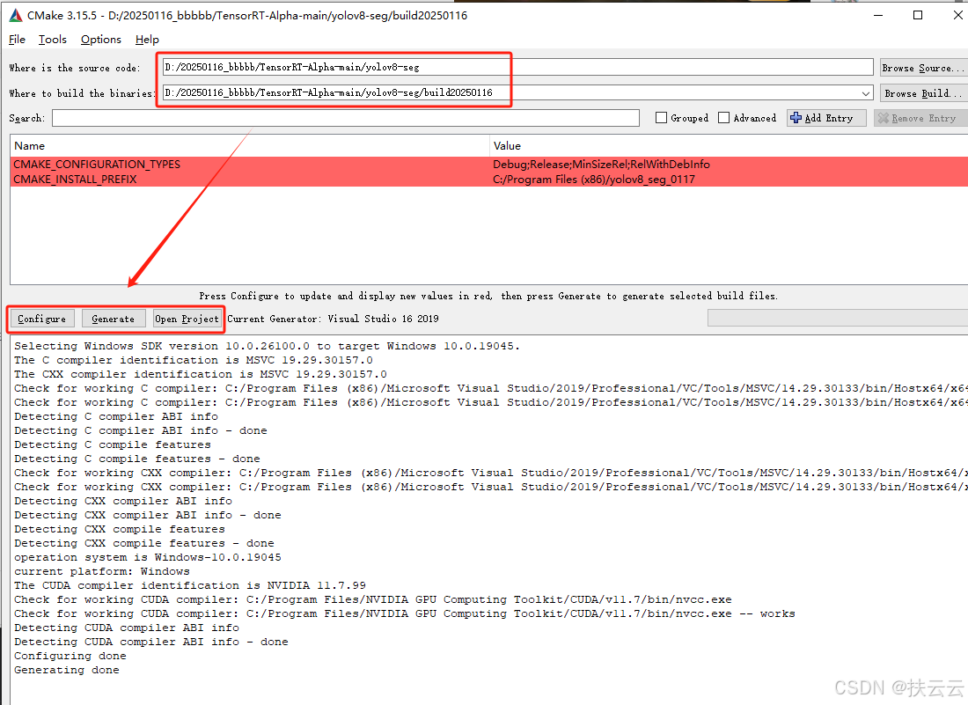Minimize the CMake window

click(x=878, y=15)
